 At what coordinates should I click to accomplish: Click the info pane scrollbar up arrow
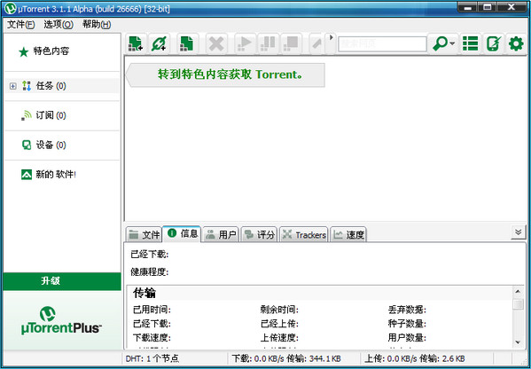click(x=518, y=292)
